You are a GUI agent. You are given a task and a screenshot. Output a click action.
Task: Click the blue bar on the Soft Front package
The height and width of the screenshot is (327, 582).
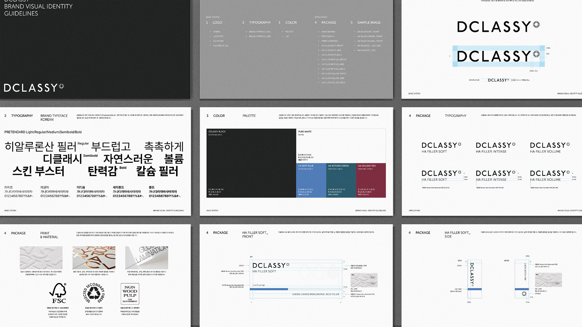(x=269, y=289)
